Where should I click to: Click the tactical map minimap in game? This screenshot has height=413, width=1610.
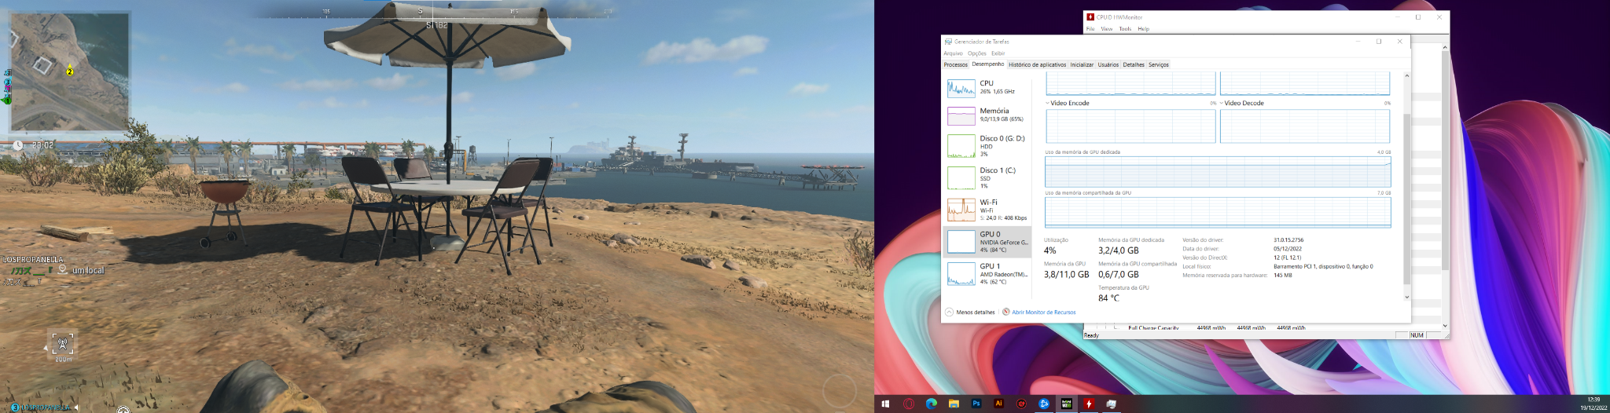[68, 71]
